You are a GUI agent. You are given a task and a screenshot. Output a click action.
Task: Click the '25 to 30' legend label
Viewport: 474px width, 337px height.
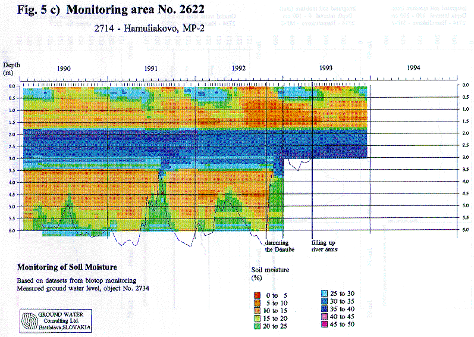(342, 294)
